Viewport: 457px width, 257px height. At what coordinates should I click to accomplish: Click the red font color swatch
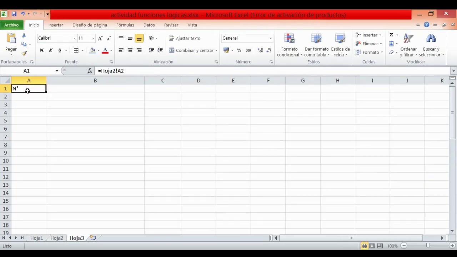(x=105, y=50)
